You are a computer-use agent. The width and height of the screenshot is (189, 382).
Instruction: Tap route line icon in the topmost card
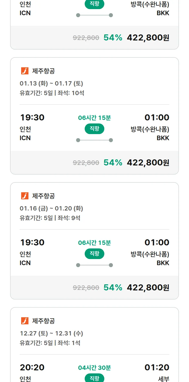(x=94, y=15)
